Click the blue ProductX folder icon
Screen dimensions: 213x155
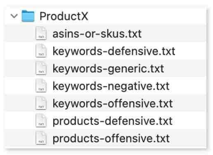point(28,16)
